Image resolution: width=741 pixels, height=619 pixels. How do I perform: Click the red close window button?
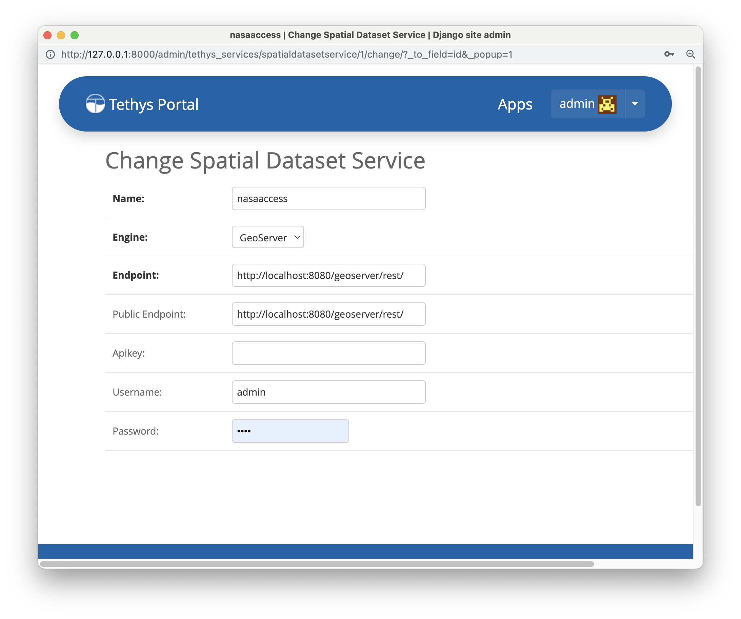[48, 35]
